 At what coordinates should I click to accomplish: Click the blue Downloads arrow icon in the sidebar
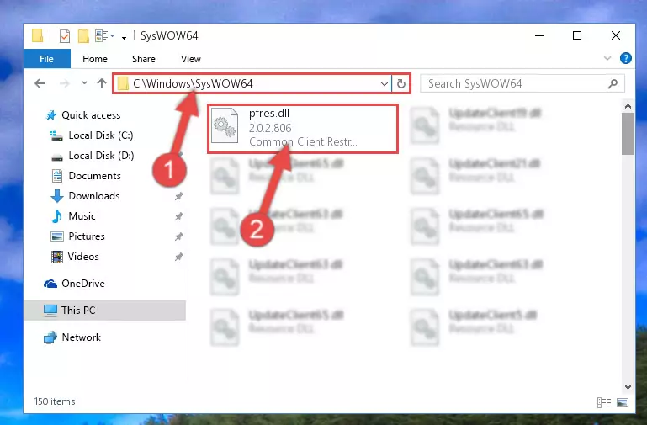click(x=57, y=196)
